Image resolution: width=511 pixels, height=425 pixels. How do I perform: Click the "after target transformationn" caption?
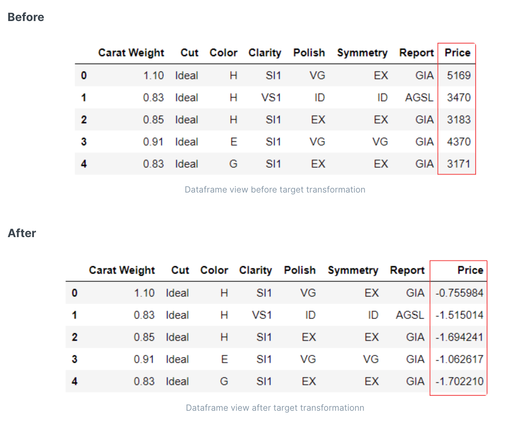(275, 408)
